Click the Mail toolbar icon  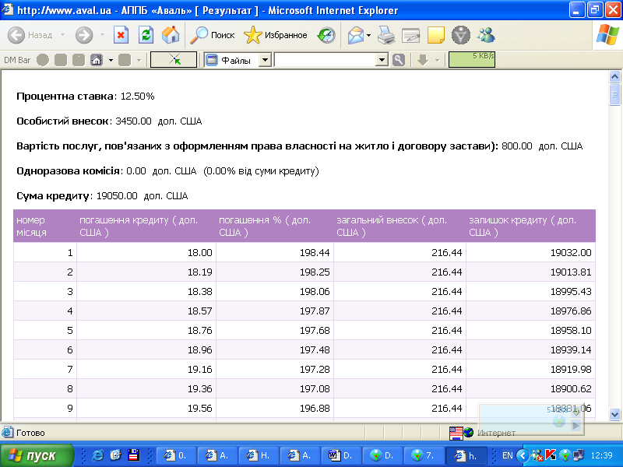click(x=355, y=35)
